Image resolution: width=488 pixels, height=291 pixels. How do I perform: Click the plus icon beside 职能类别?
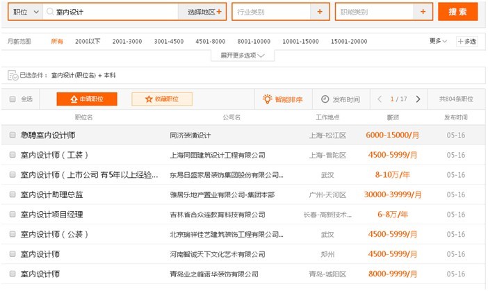422,12
